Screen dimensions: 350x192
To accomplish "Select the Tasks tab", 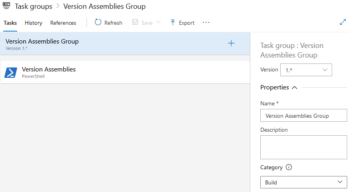I will click(10, 23).
